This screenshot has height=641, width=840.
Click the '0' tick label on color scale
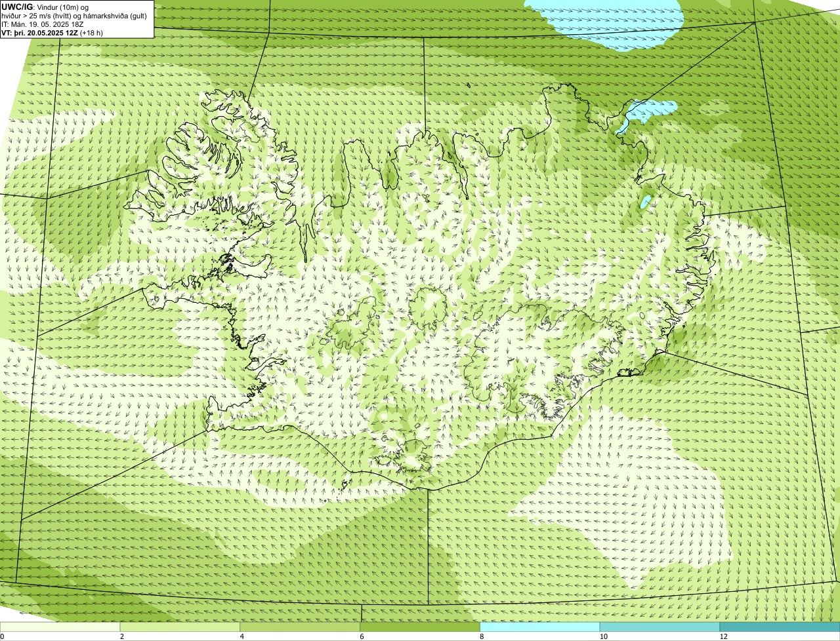pyautogui.click(x=2, y=636)
